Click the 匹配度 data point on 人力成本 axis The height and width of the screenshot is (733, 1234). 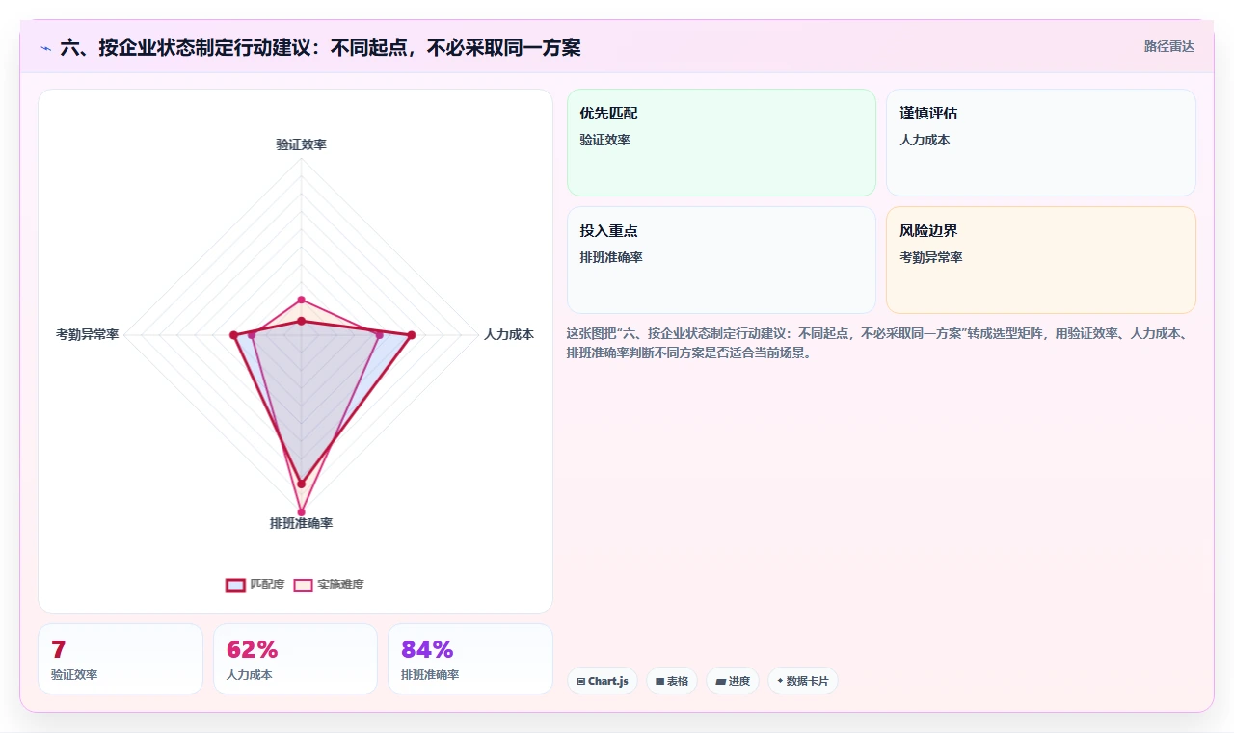point(412,335)
